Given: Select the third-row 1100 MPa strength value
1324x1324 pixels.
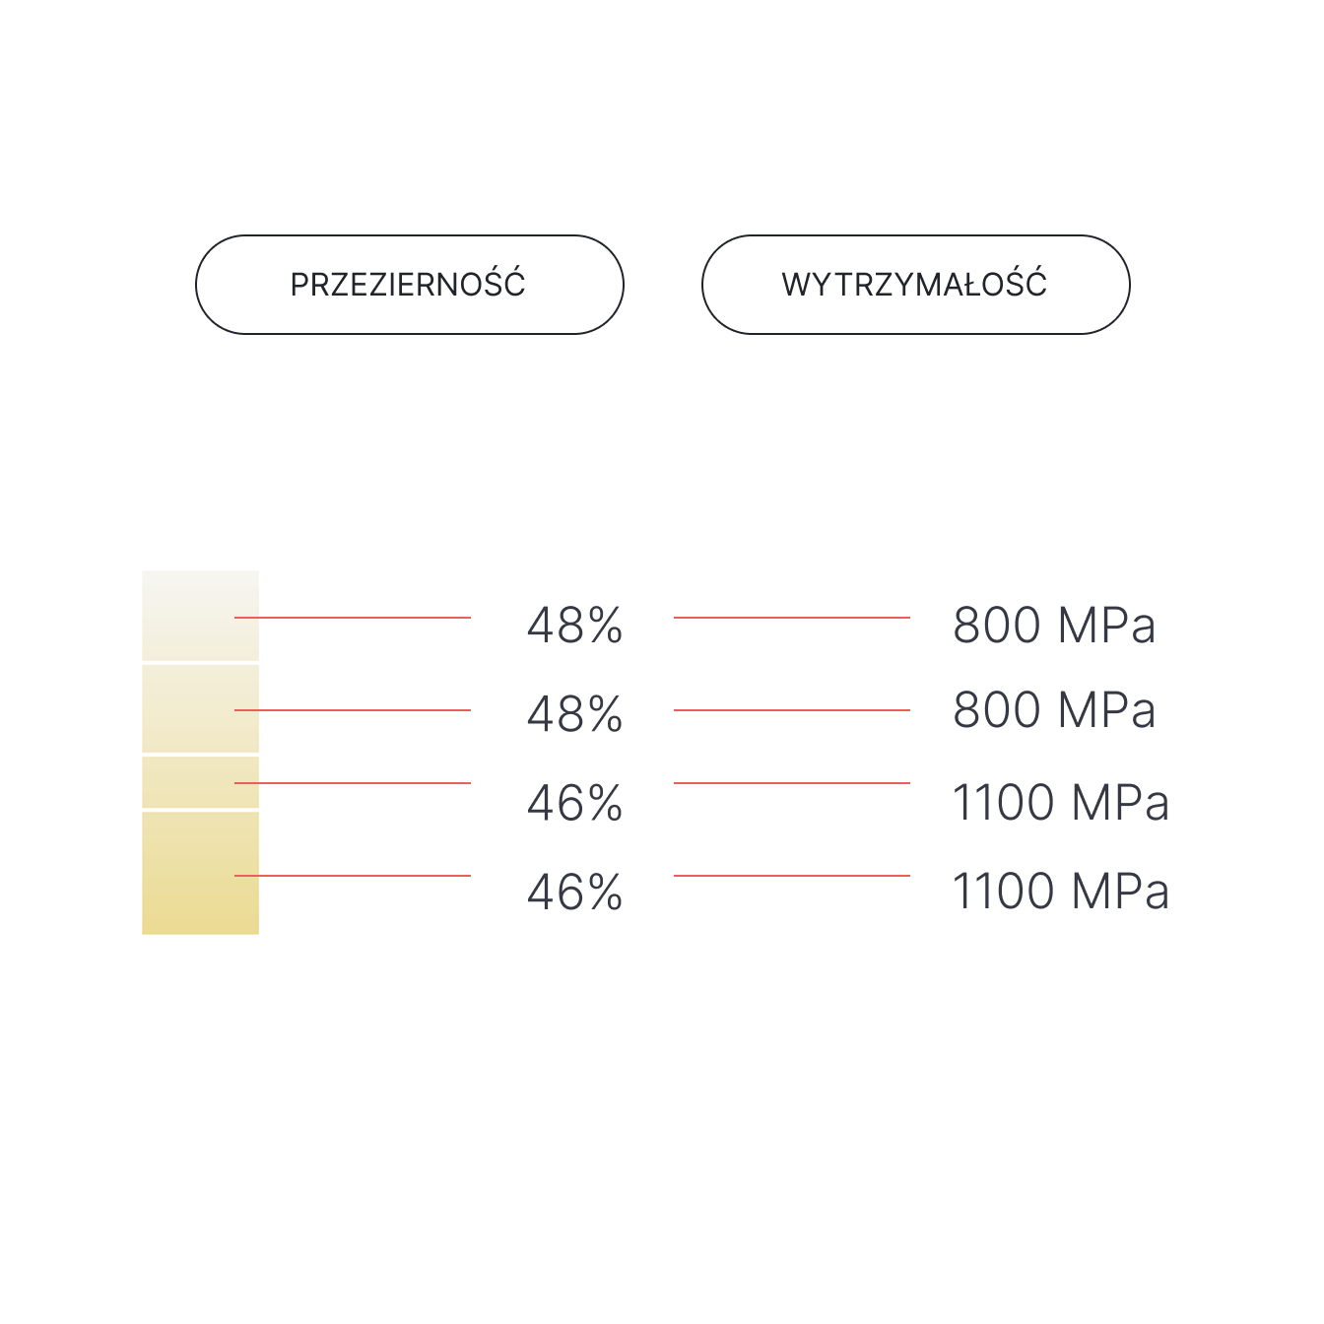Looking at the screenshot, I should [1060, 803].
